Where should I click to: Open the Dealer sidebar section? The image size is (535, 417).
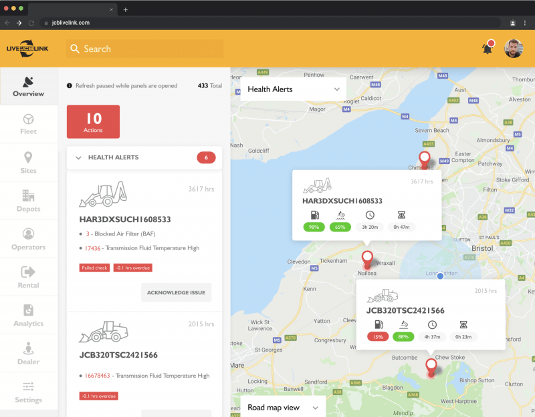pos(28,354)
